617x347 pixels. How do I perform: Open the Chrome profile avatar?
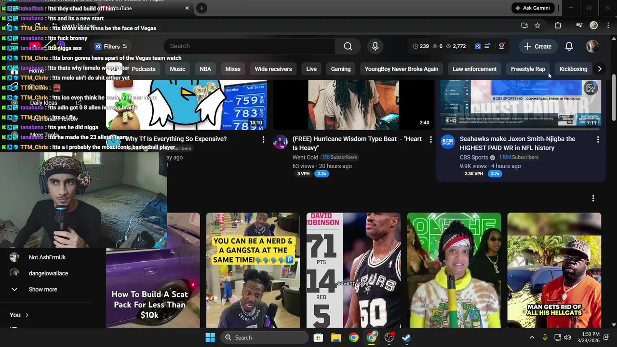594,26
